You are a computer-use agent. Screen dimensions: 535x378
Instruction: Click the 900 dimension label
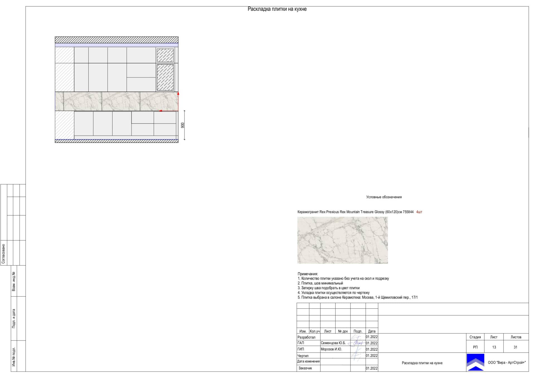(x=183, y=125)
